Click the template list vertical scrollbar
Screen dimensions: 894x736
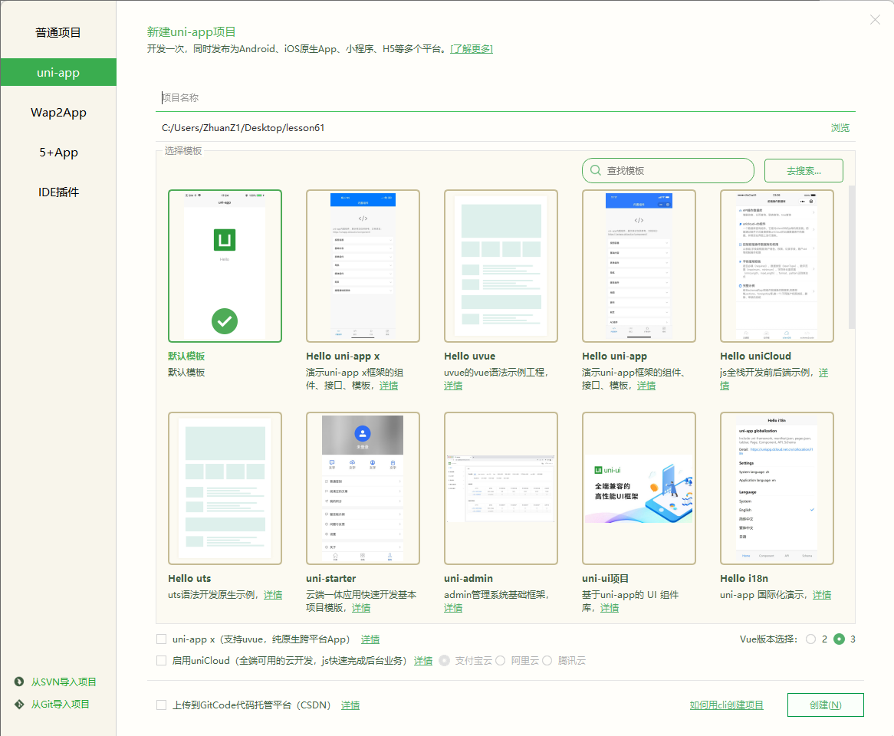point(851,258)
